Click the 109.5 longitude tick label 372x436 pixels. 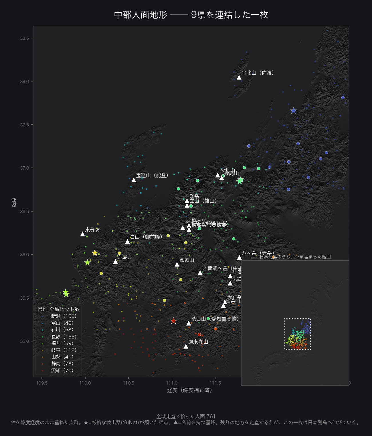tap(42, 383)
